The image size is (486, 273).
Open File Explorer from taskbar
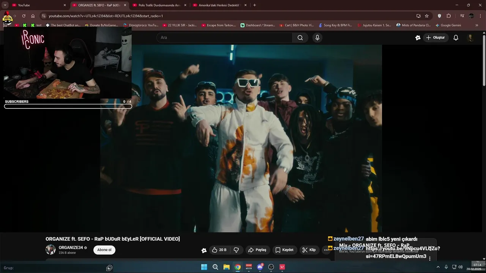click(x=226, y=267)
